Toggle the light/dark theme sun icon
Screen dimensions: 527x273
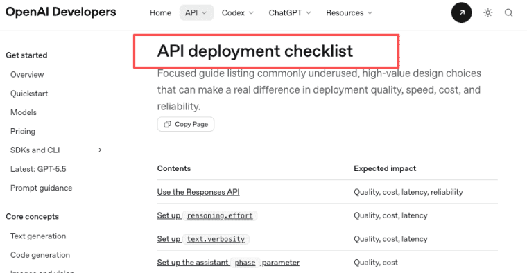point(487,12)
